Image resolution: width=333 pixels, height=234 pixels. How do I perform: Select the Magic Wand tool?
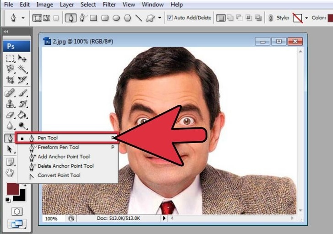click(x=22, y=69)
